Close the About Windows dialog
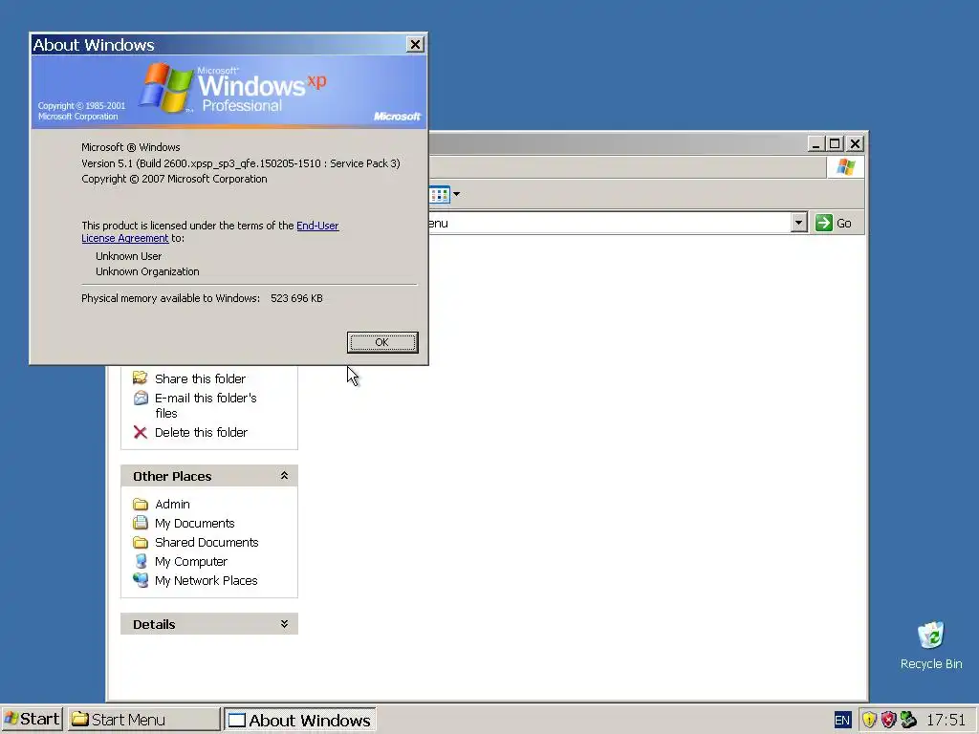 coord(415,44)
